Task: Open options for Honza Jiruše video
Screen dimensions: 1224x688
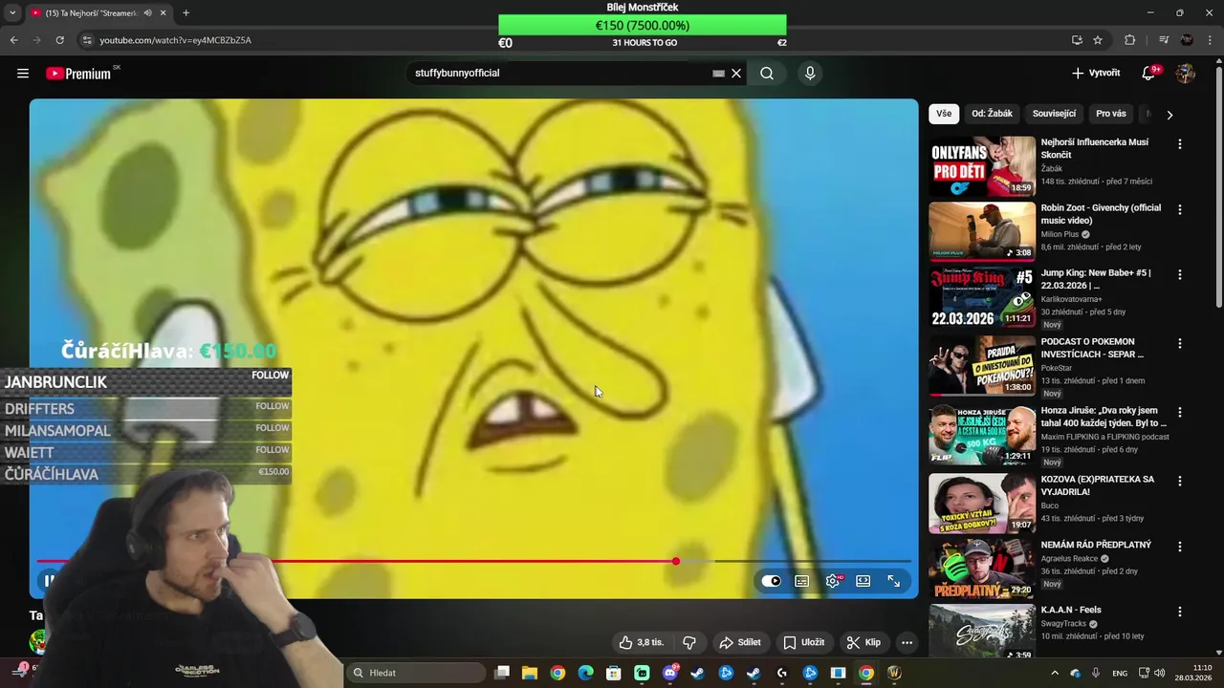Action: 1180,412
